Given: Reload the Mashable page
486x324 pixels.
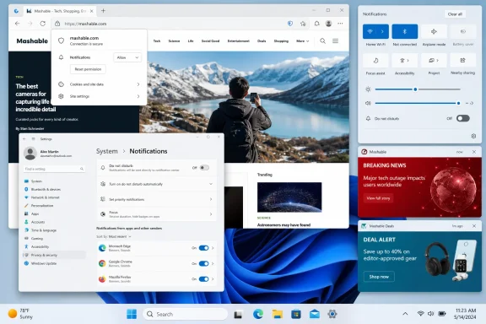Looking at the screenshot, I should coord(43,24).
